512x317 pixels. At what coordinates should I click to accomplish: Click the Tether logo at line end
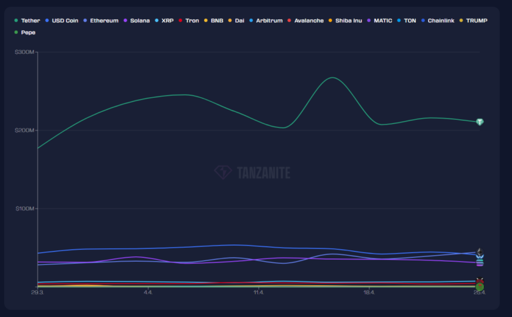pos(479,122)
